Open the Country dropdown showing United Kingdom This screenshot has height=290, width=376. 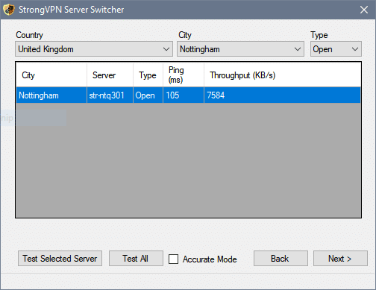pyautogui.click(x=94, y=49)
